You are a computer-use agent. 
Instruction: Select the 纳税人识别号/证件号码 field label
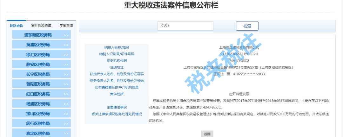(x=117, y=54)
